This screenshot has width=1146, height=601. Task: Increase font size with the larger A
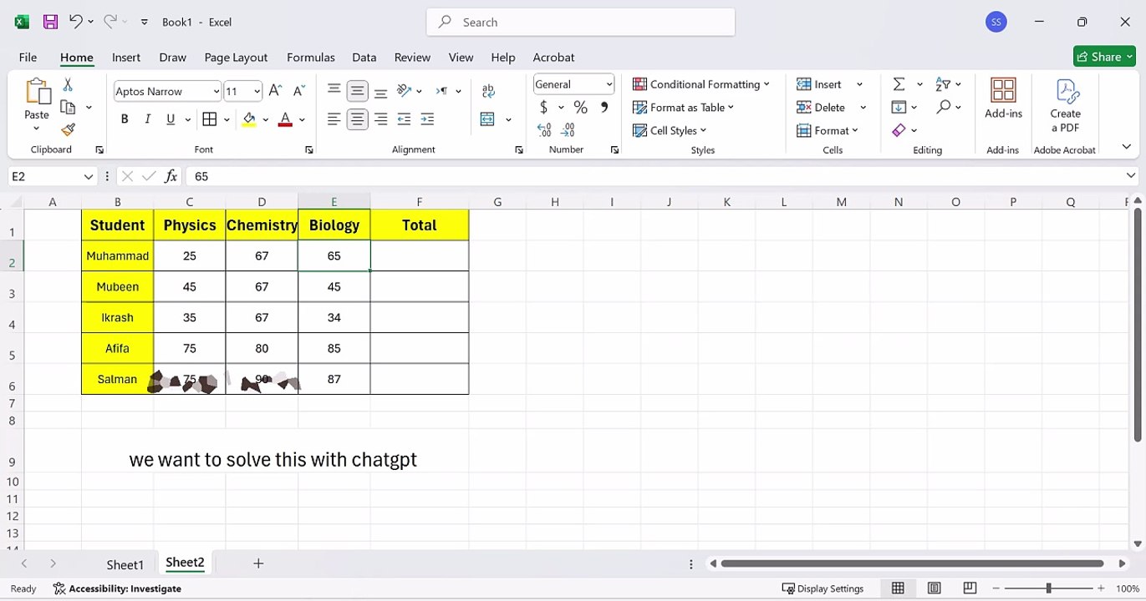pyautogui.click(x=275, y=91)
